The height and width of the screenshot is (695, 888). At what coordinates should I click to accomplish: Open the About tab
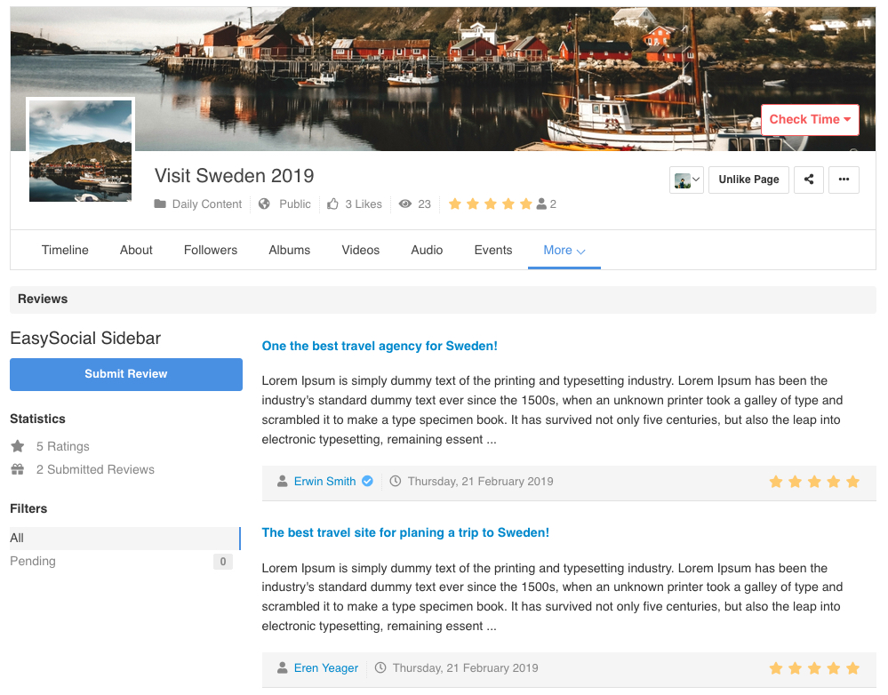[136, 251]
